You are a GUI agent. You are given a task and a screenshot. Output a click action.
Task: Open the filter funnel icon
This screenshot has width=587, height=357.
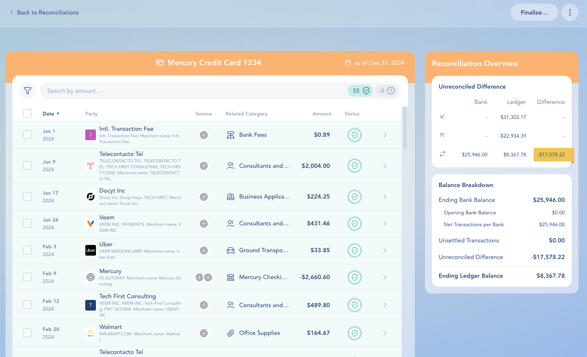(28, 91)
